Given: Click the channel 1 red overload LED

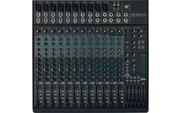Looking at the screenshot, I should click(x=41, y=87).
